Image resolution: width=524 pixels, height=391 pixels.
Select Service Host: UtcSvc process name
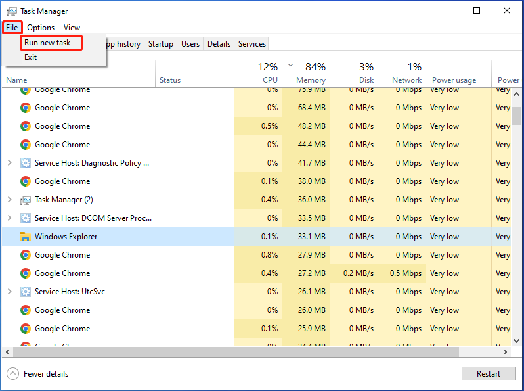[x=70, y=292]
